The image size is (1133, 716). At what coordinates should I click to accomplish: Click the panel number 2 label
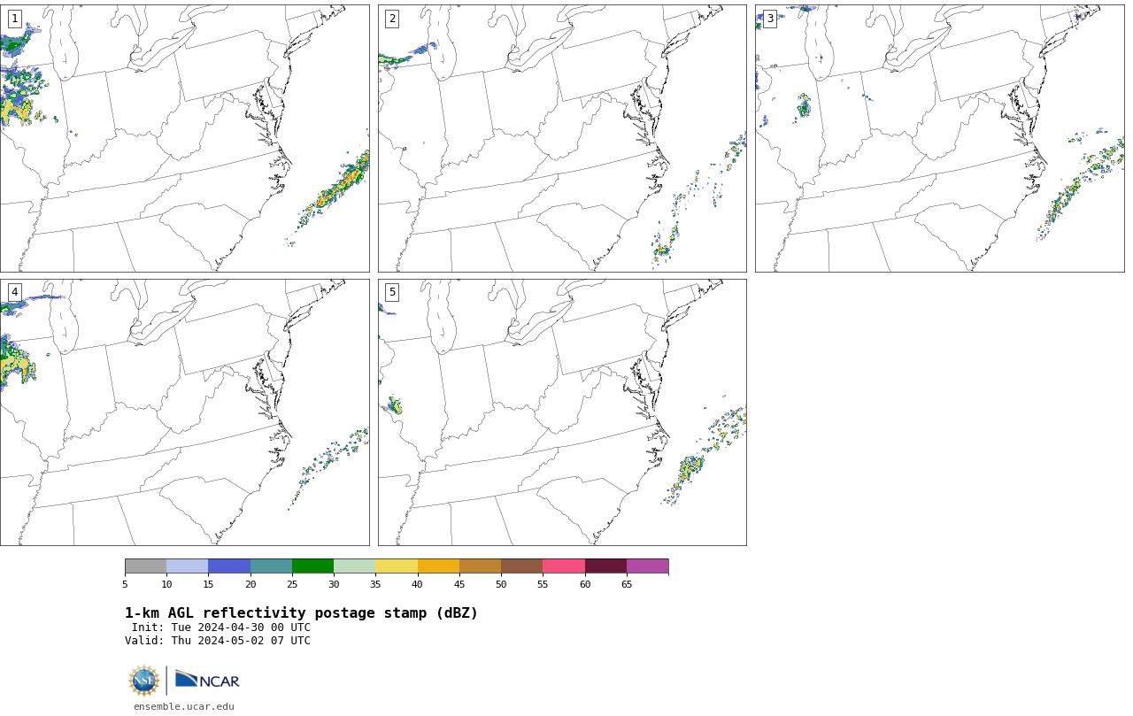[392, 19]
